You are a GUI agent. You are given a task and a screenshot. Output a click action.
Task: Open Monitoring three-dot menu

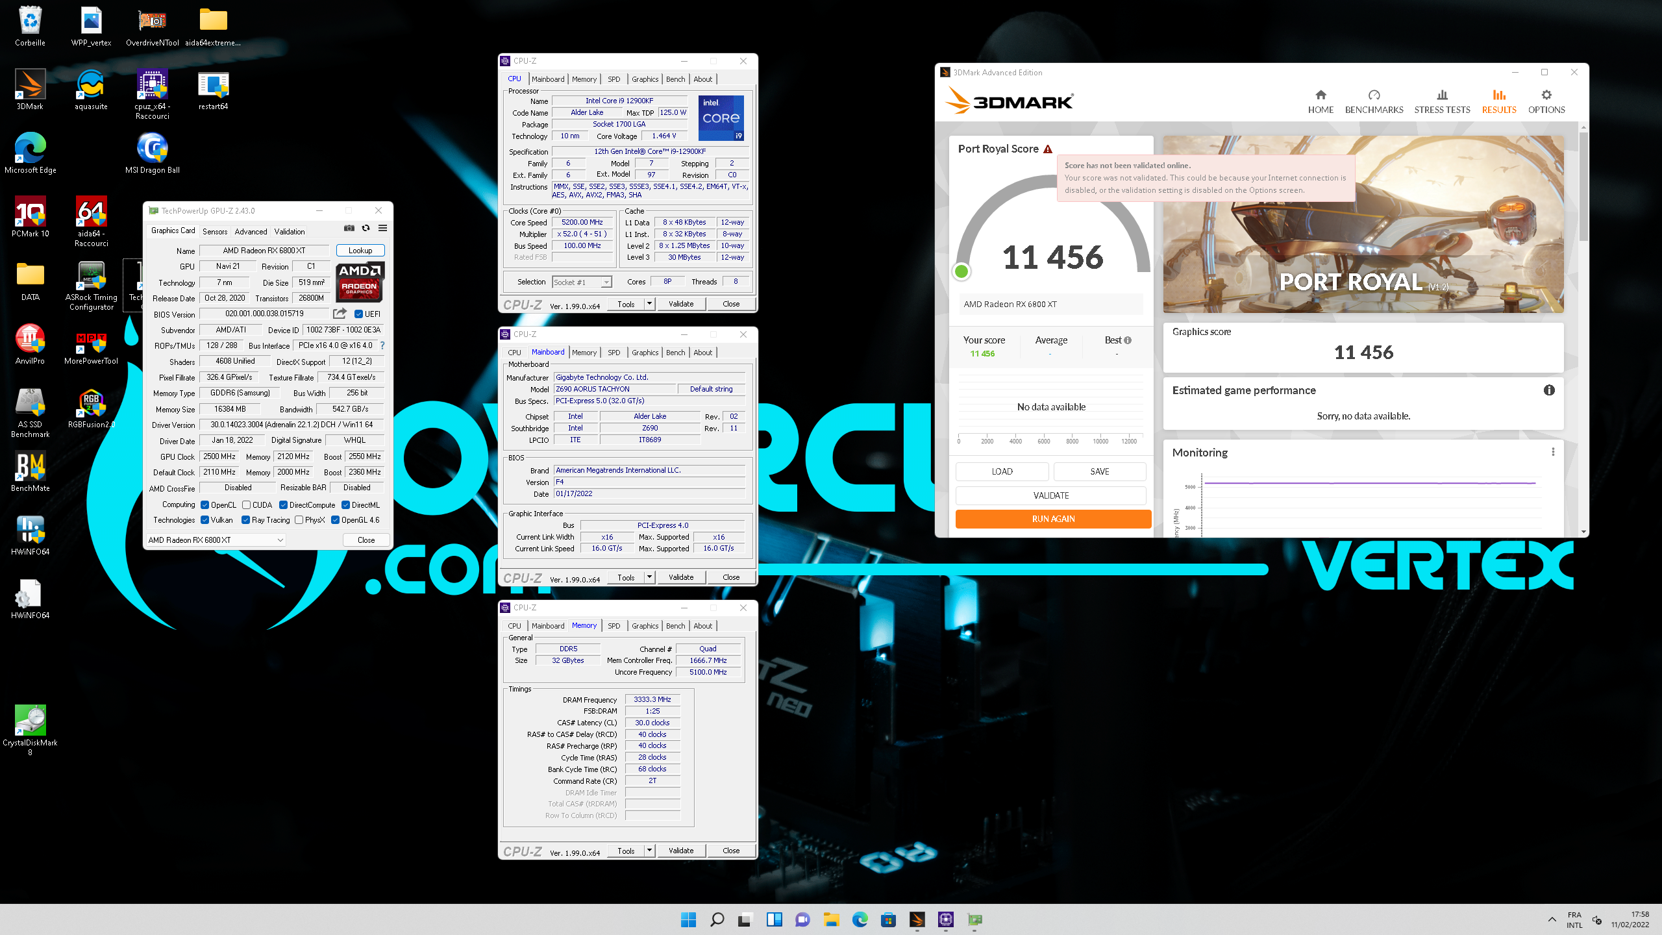coord(1552,452)
